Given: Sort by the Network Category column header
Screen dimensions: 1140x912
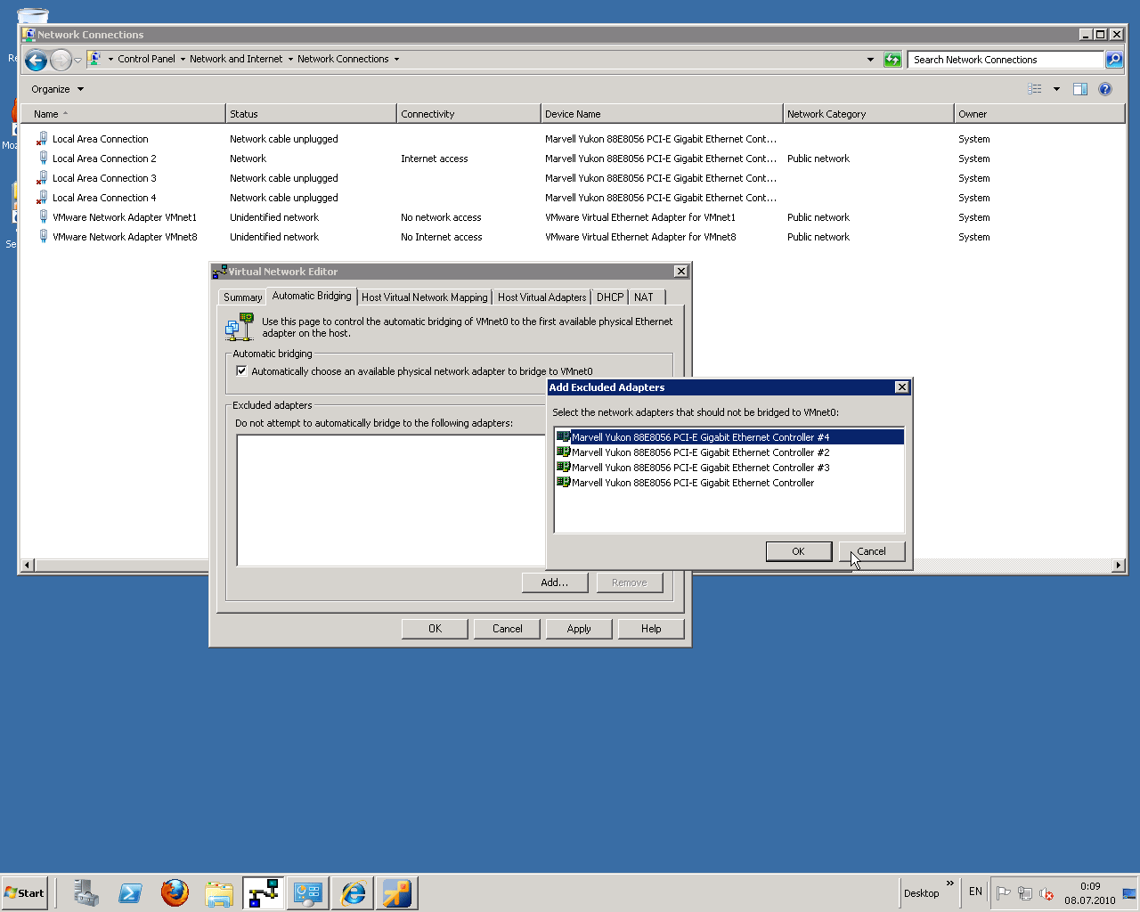Looking at the screenshot, I should 868,114.
